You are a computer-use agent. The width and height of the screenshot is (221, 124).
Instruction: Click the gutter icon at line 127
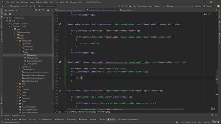(x=60, y=62)
